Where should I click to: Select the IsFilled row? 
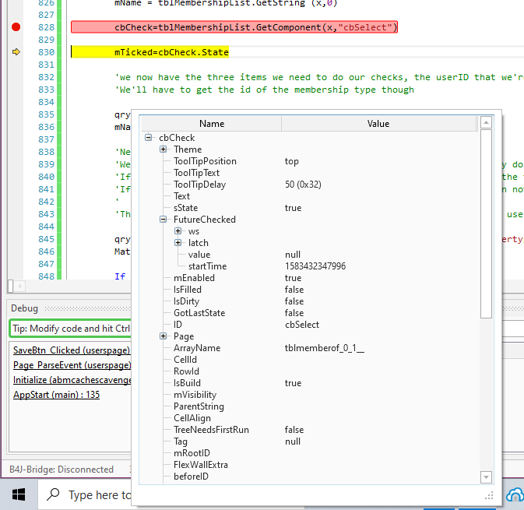tap(309, 290)
